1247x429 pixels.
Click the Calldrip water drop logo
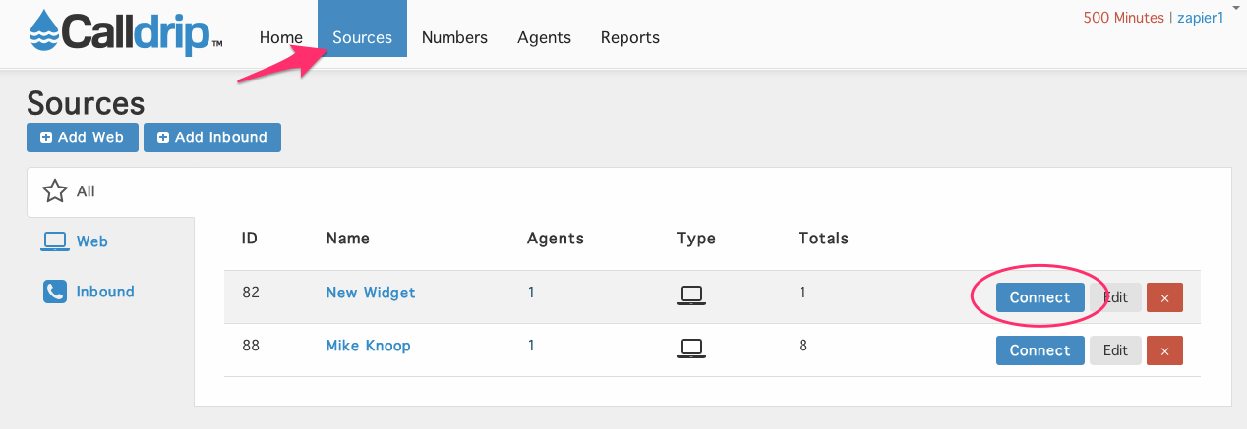tap(43, 31)
